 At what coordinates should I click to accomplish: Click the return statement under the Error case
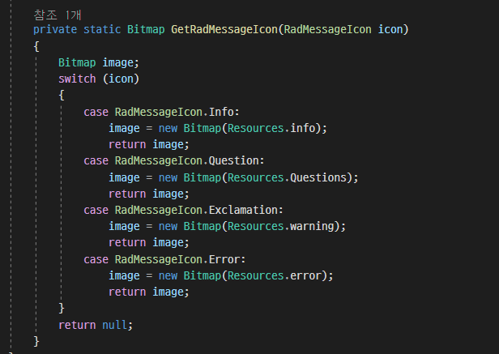click(127, 292)
